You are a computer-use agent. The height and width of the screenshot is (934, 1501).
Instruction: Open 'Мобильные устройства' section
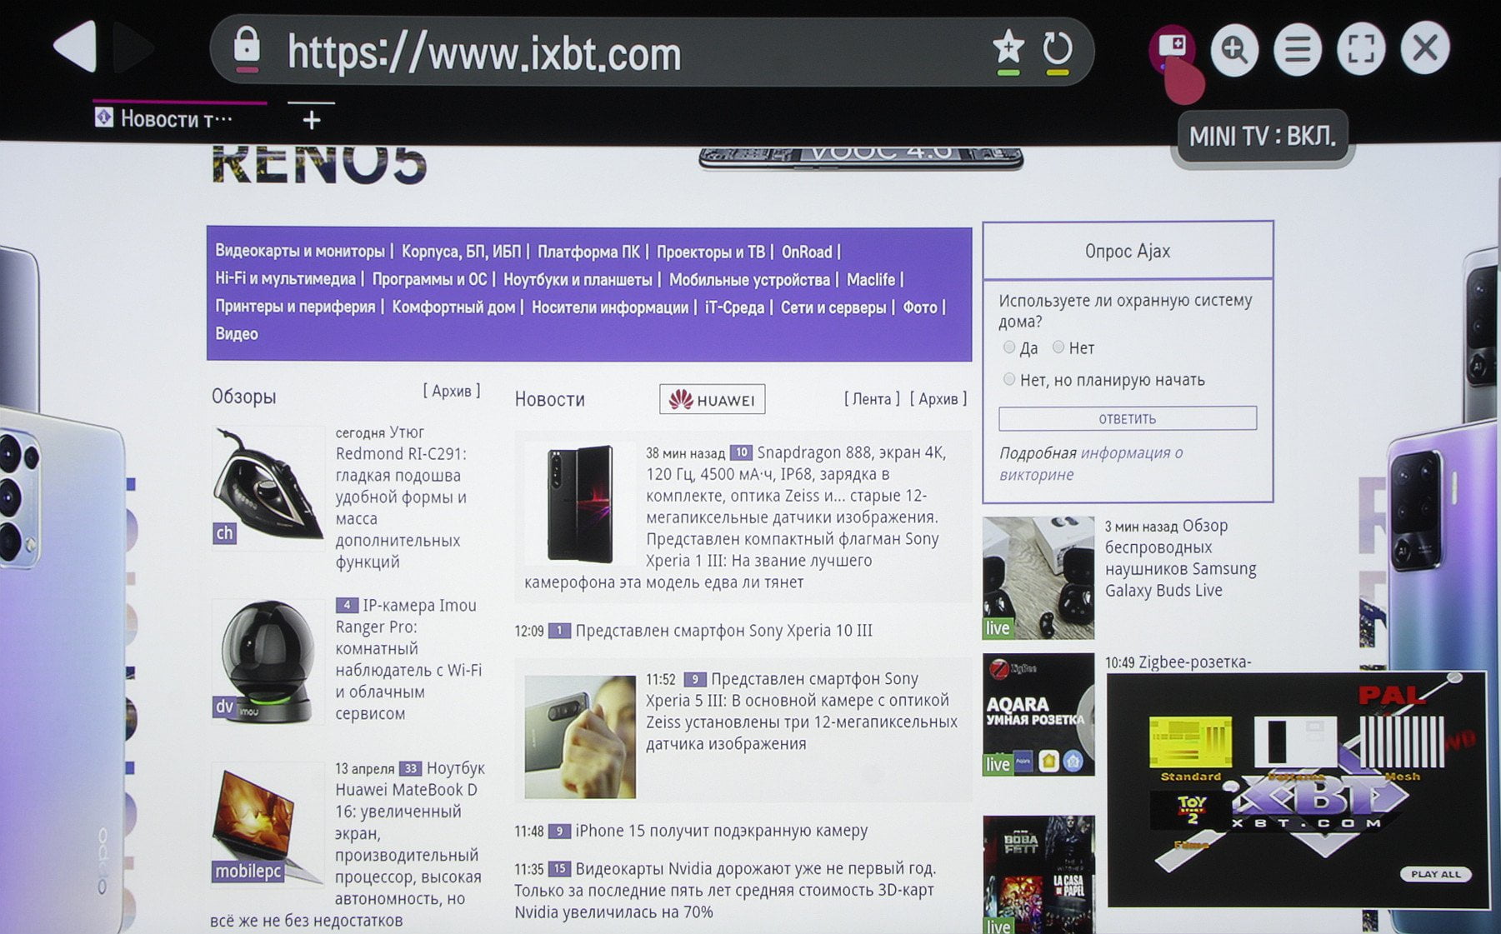(x=749, y=280)
